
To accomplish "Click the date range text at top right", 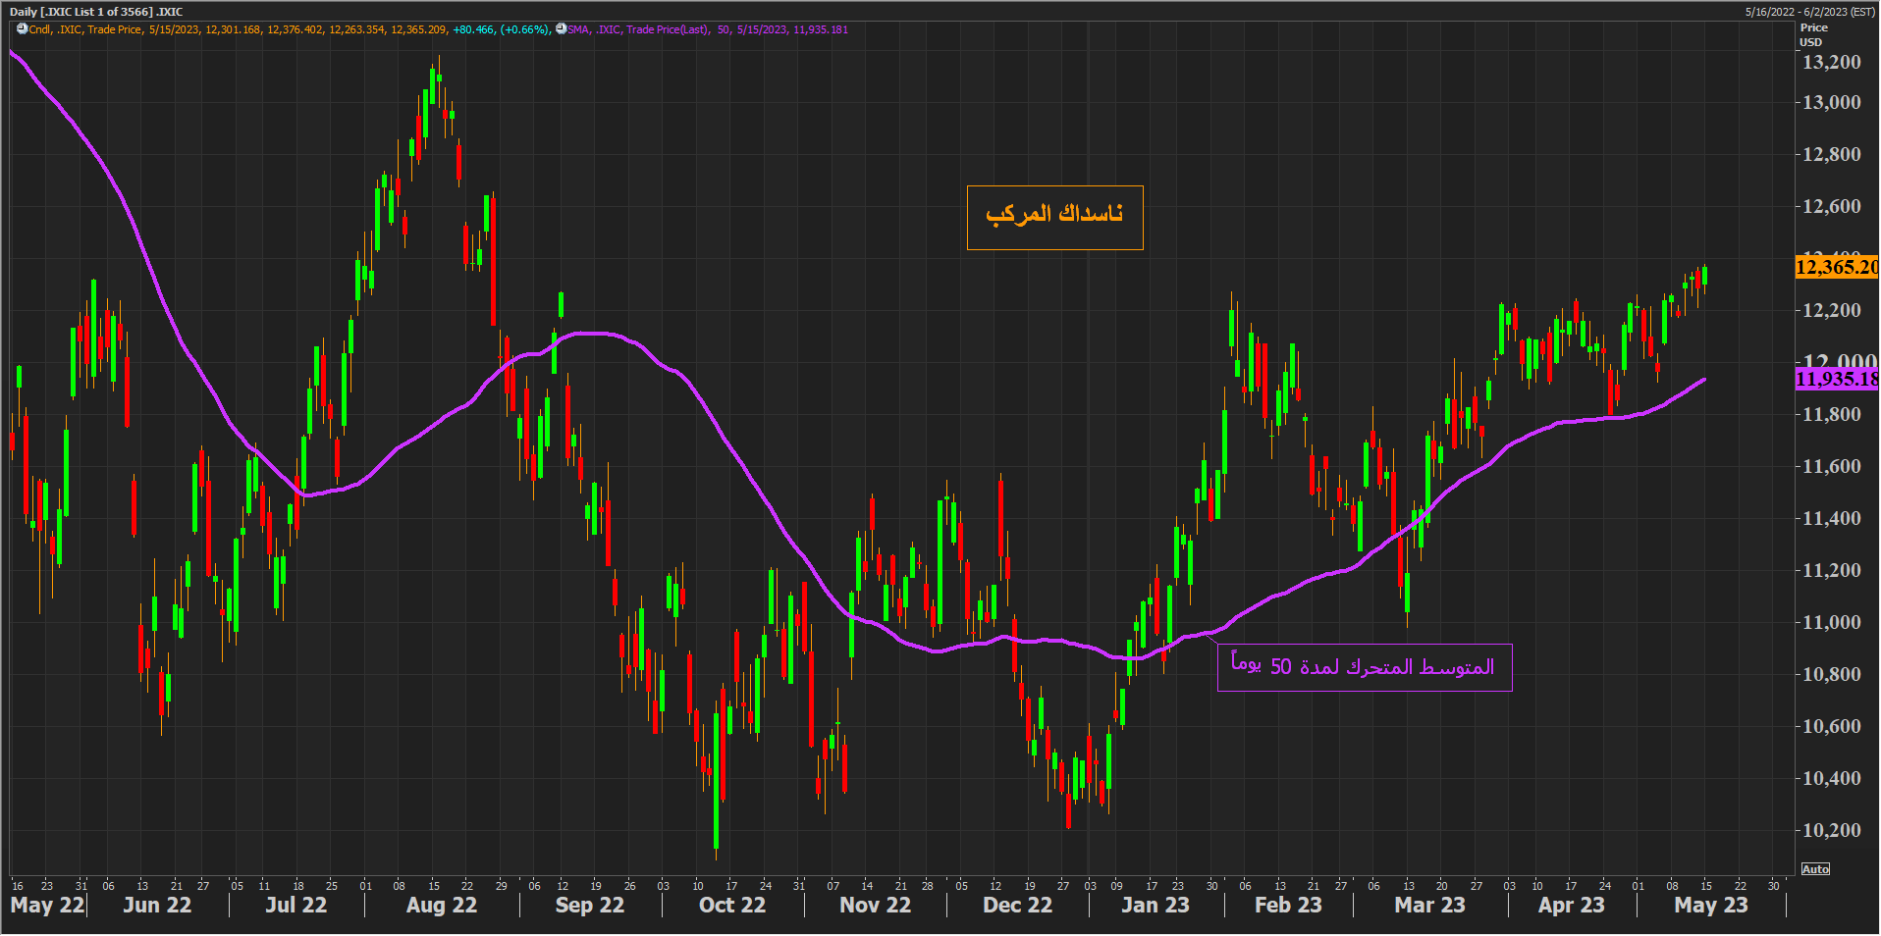I will 1809,12.
